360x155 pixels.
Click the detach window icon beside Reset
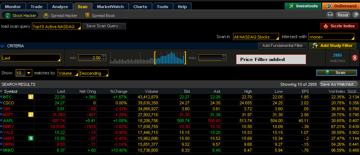point(356,15)
